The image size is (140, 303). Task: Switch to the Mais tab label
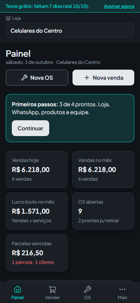(x=122, y=297)
